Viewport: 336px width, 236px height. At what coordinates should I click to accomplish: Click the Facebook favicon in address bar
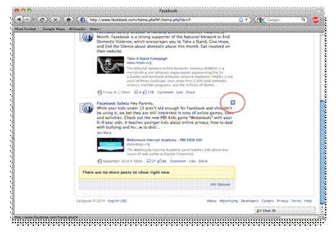pos(83,20)
